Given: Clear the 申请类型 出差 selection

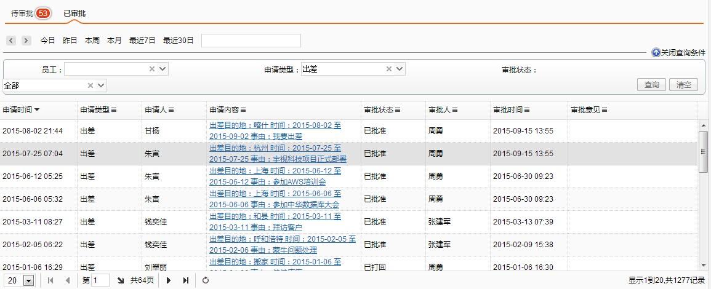Looking at the screenshot, I should [x=388, y=69].
